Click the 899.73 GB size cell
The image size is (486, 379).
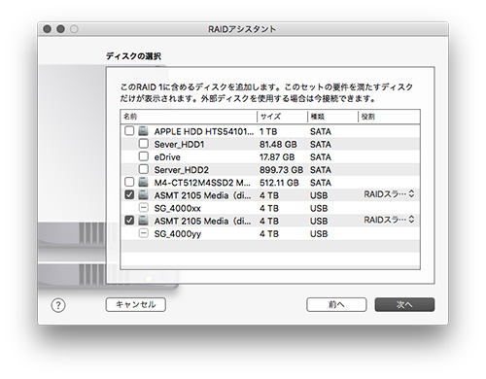[x=281, y=170]
